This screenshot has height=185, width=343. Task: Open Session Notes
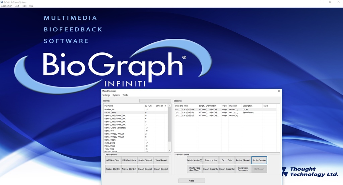point(211,160)
